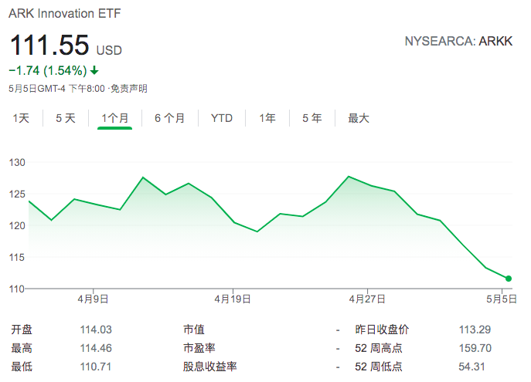The height and width of the screenshot is (382, 531).
Task: Click the 市盈率 label
Action: (x=199, y=348)
